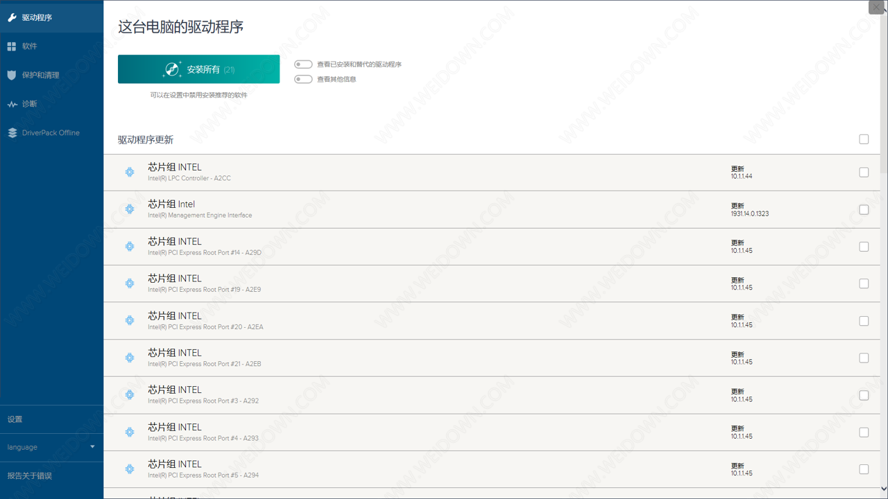Click chip icon of Root Port #19 row

(x=130, y=283)
